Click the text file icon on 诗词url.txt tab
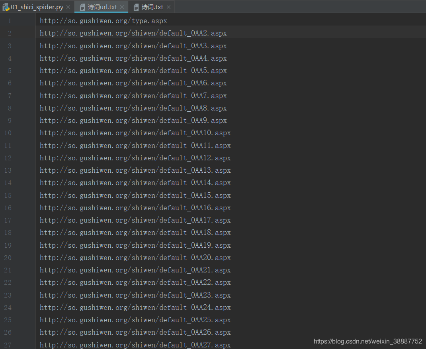This screenshot has height=349, width=426. [82, 7]
